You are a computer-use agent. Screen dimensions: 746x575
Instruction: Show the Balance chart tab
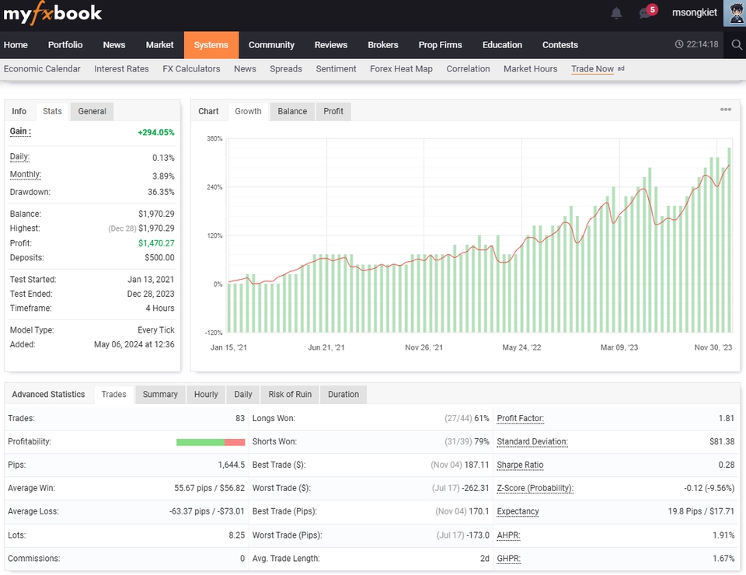click(292, 111)
